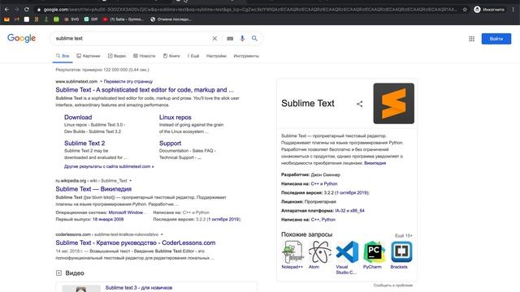Open the Diff bookmark
Image resolution: width=520 pixels, height=292 pixels.
click(x=91, y=19)
